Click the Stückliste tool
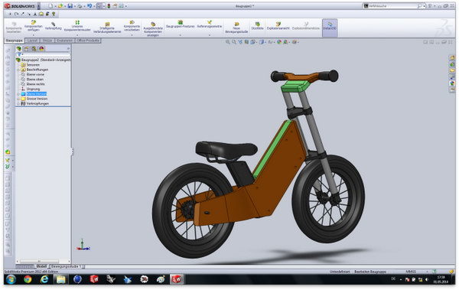This screenshot has height=290, width=459. click(257, 26)
